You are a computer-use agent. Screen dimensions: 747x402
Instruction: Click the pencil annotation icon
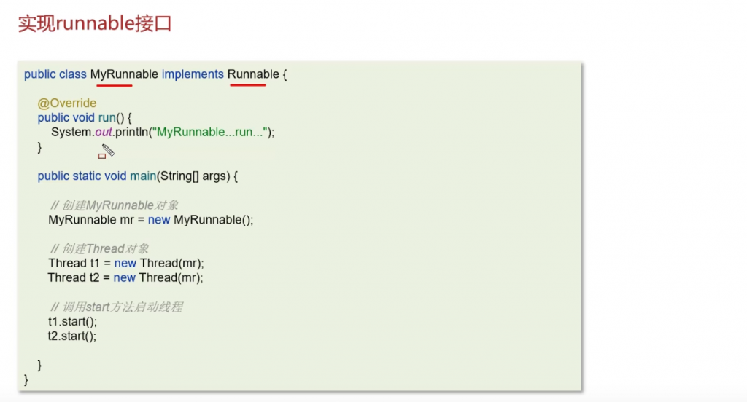pos(108,151)
